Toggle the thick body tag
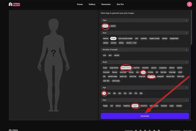Viewport: 196px width, 131px height. 143,72
